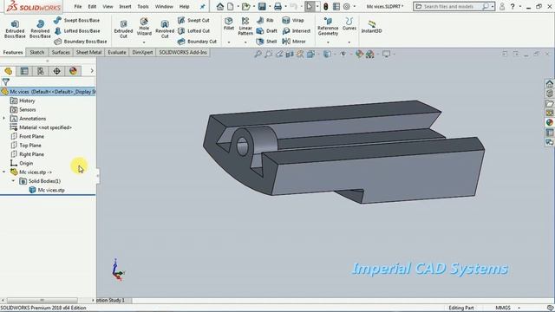Image resolution: width=555 pixels, height=312 pixels.
Task: Switch to the Sheet Metal tab
Action: [88, 52]
